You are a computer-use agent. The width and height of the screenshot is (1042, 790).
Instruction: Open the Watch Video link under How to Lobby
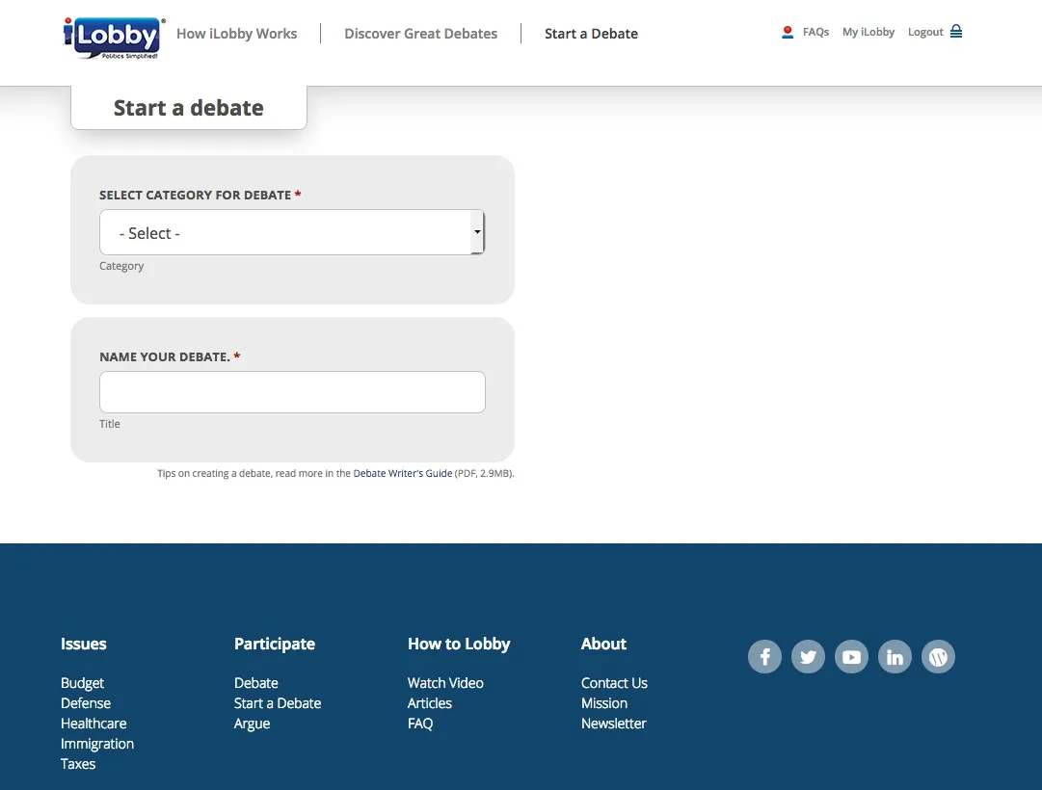pyautogui.click(x=445, y=682)
